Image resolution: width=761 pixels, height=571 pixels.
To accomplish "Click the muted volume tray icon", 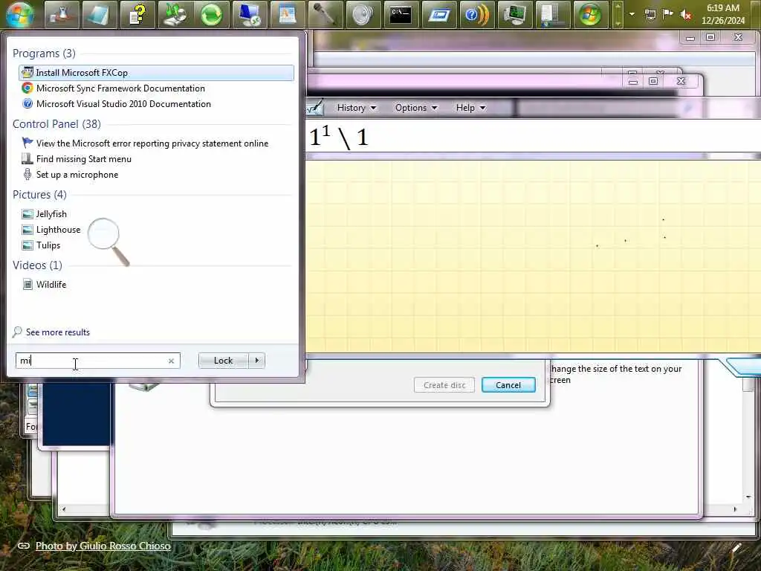I will pyautogui.click(x=686, y=15).
